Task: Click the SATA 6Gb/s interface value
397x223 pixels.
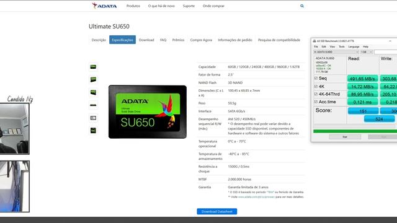Action: click(236, 111)
